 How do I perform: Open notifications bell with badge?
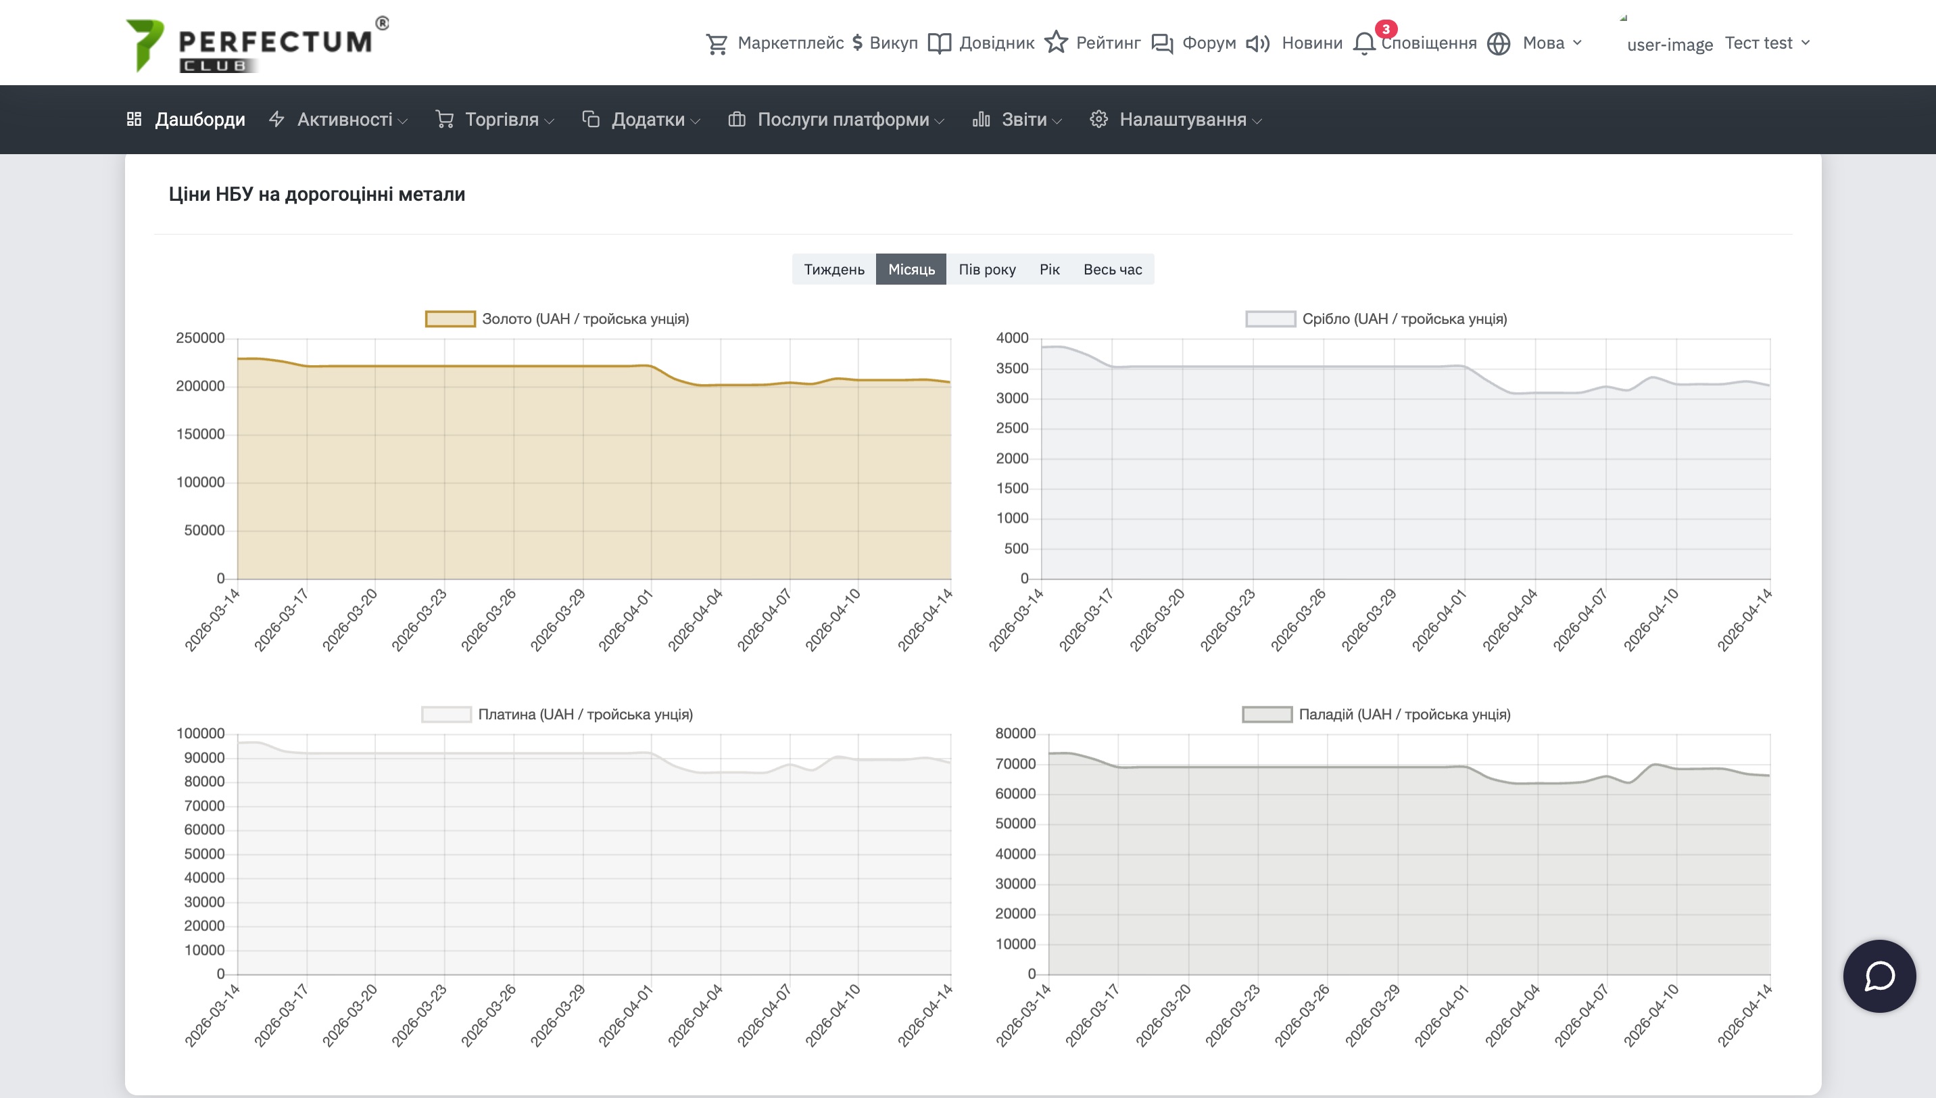[x=1365, y=44]
